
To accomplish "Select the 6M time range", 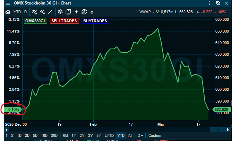I will (66, 135).
